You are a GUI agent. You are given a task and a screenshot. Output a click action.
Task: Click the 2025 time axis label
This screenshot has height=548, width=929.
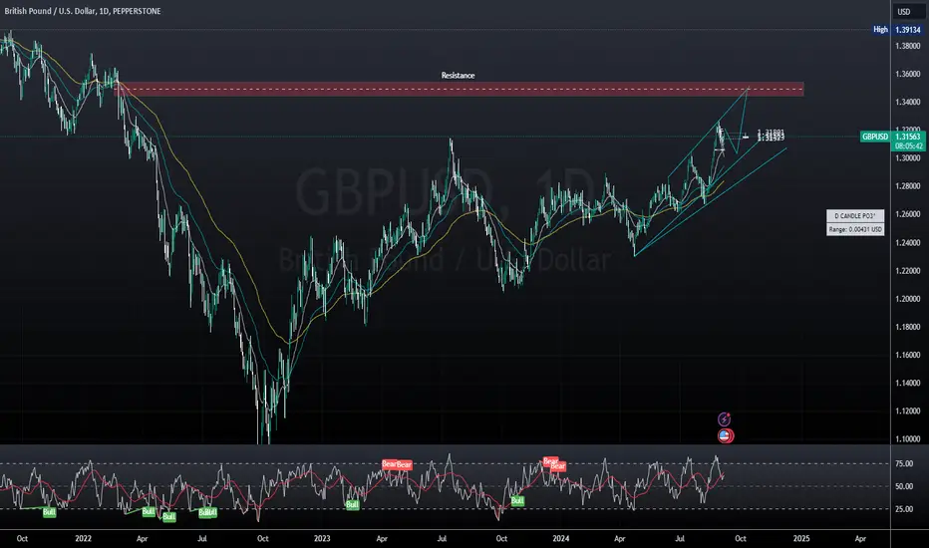[x=801, y=538]
